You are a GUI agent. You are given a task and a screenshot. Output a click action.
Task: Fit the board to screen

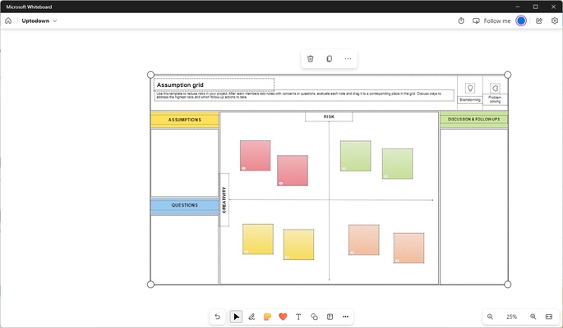point(549,317)
